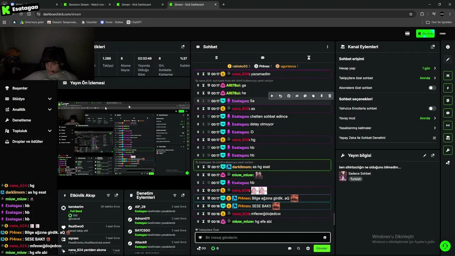Open Yavaş mod options chevron
455x256 pixels.
[x=435, y=118]
